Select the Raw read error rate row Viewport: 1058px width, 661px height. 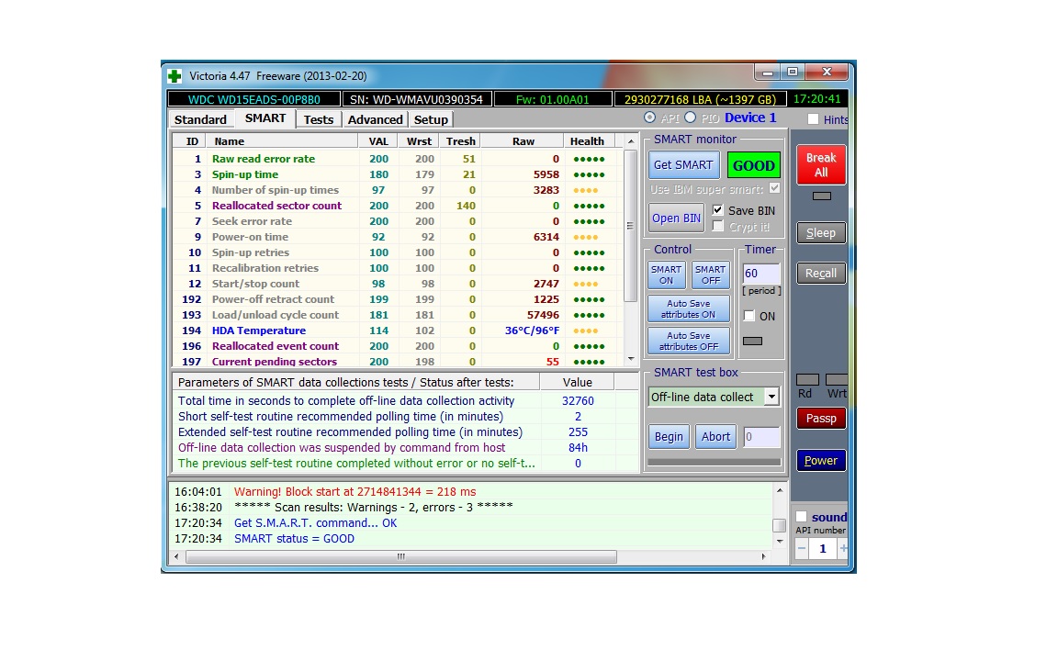click(398, 159)
